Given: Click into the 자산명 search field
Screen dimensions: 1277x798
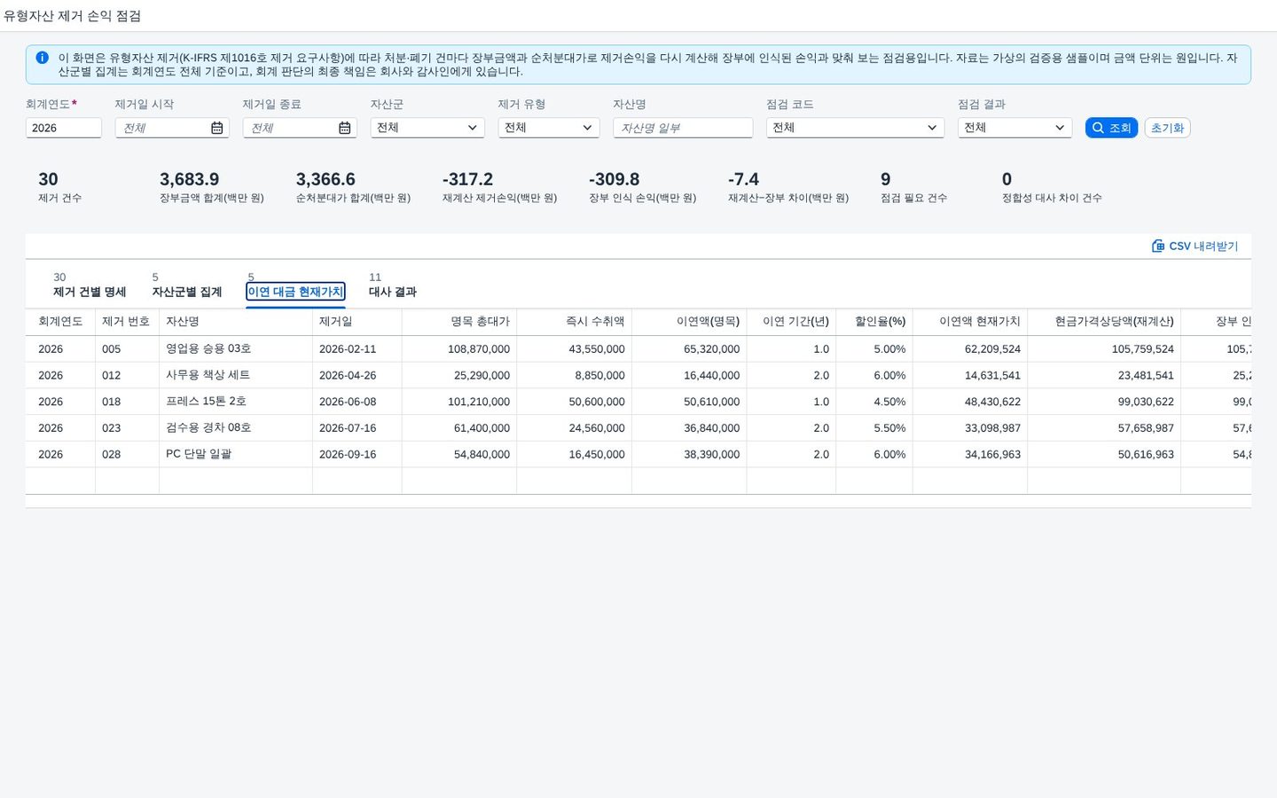Looking at the screenshot, I should [683, 128].
